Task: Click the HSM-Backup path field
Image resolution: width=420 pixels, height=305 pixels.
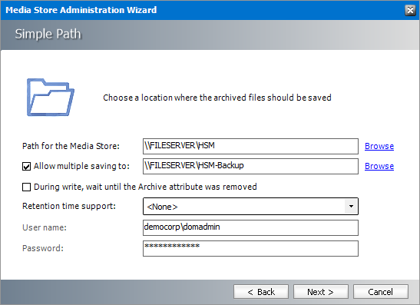Action: pos(250,166)
